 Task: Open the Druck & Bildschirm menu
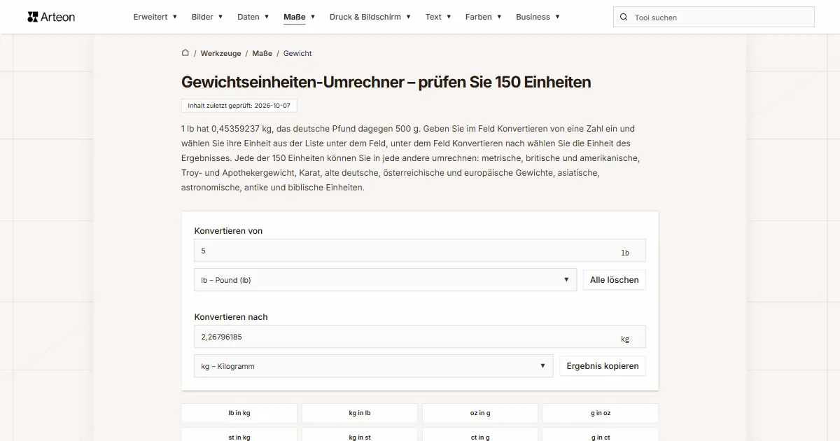pos(370,17)
